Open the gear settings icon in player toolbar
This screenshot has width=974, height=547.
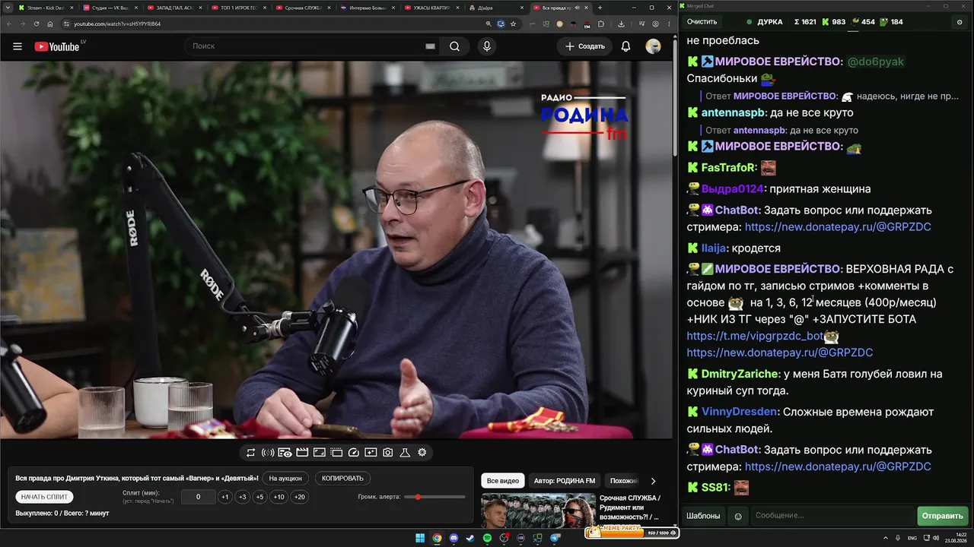(422, 453)
